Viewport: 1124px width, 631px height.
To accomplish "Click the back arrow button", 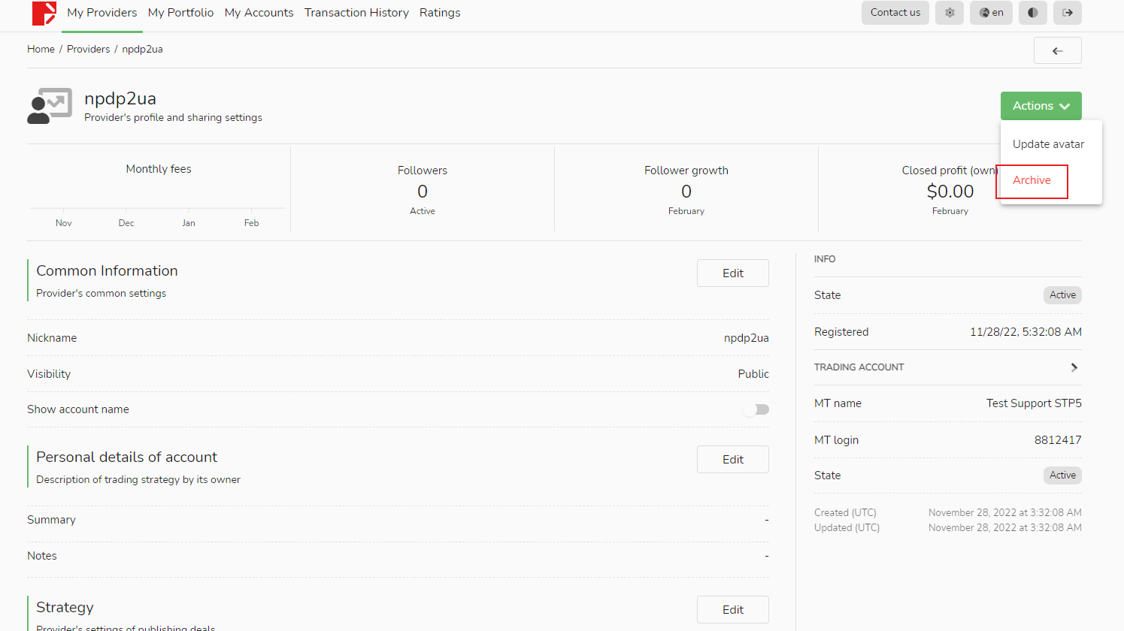I will point(1057,51).
